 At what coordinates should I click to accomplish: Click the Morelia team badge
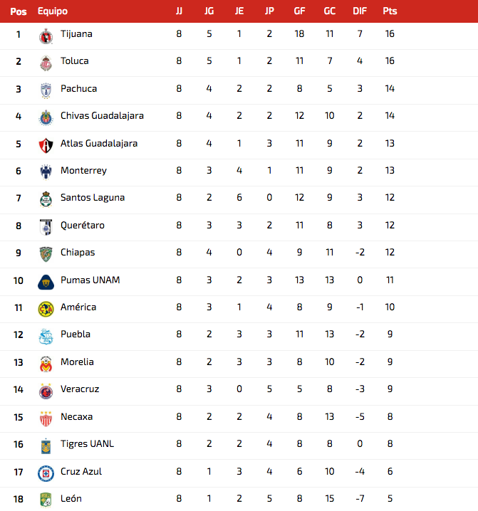pos(46,364)
